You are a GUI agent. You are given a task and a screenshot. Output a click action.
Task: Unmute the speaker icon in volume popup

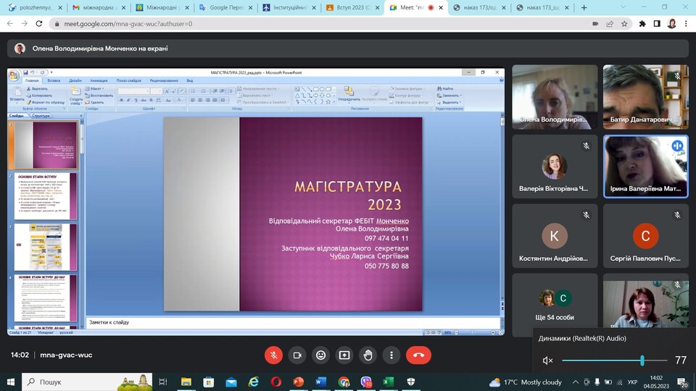pyautogui.click(x=548, y=361)
